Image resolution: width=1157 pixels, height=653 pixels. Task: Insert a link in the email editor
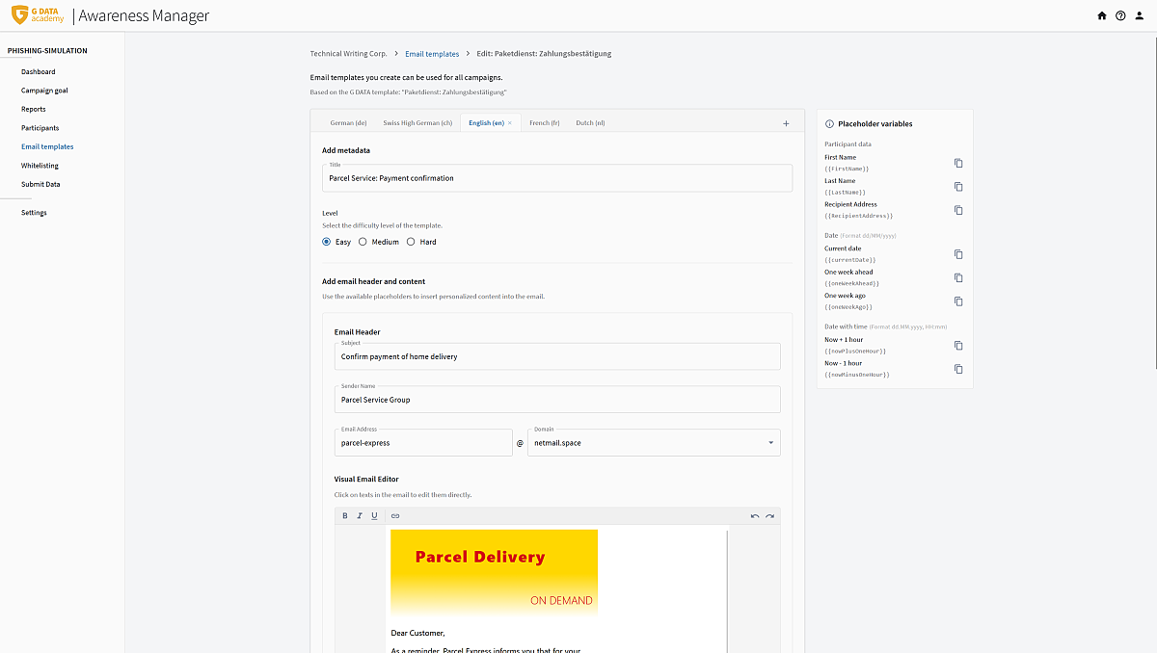[394, 516]
